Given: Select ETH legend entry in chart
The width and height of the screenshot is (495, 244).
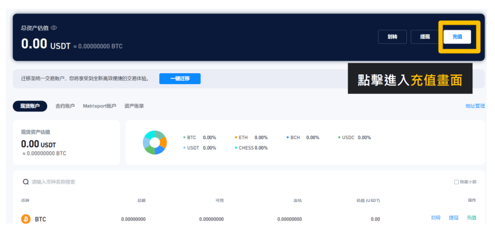Looking at the screenshot, I should [x=251, y=138].
